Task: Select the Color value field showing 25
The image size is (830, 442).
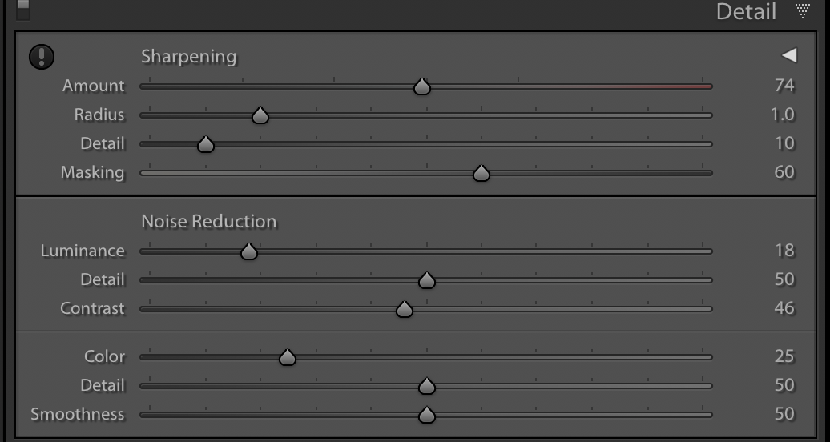Action: tap(784, 356)
